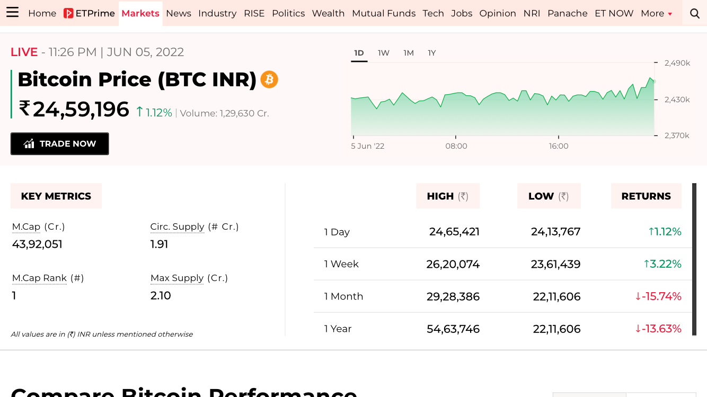Screen dimensions: 707x397
Task: Click the search magnifier icon
Action: coord(695,13)
